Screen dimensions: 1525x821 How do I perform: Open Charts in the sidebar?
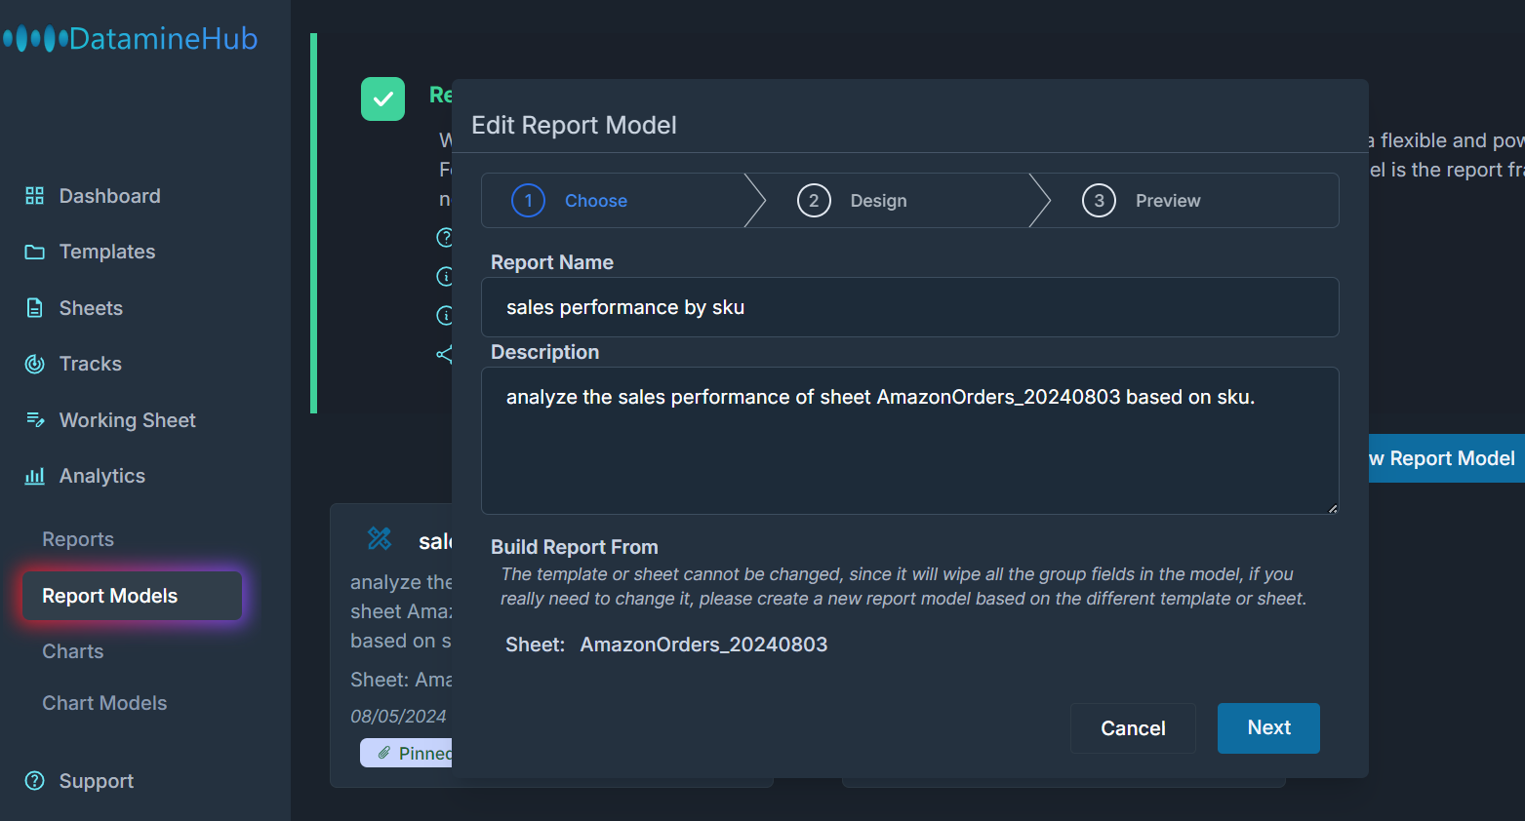tap(73, 651)
